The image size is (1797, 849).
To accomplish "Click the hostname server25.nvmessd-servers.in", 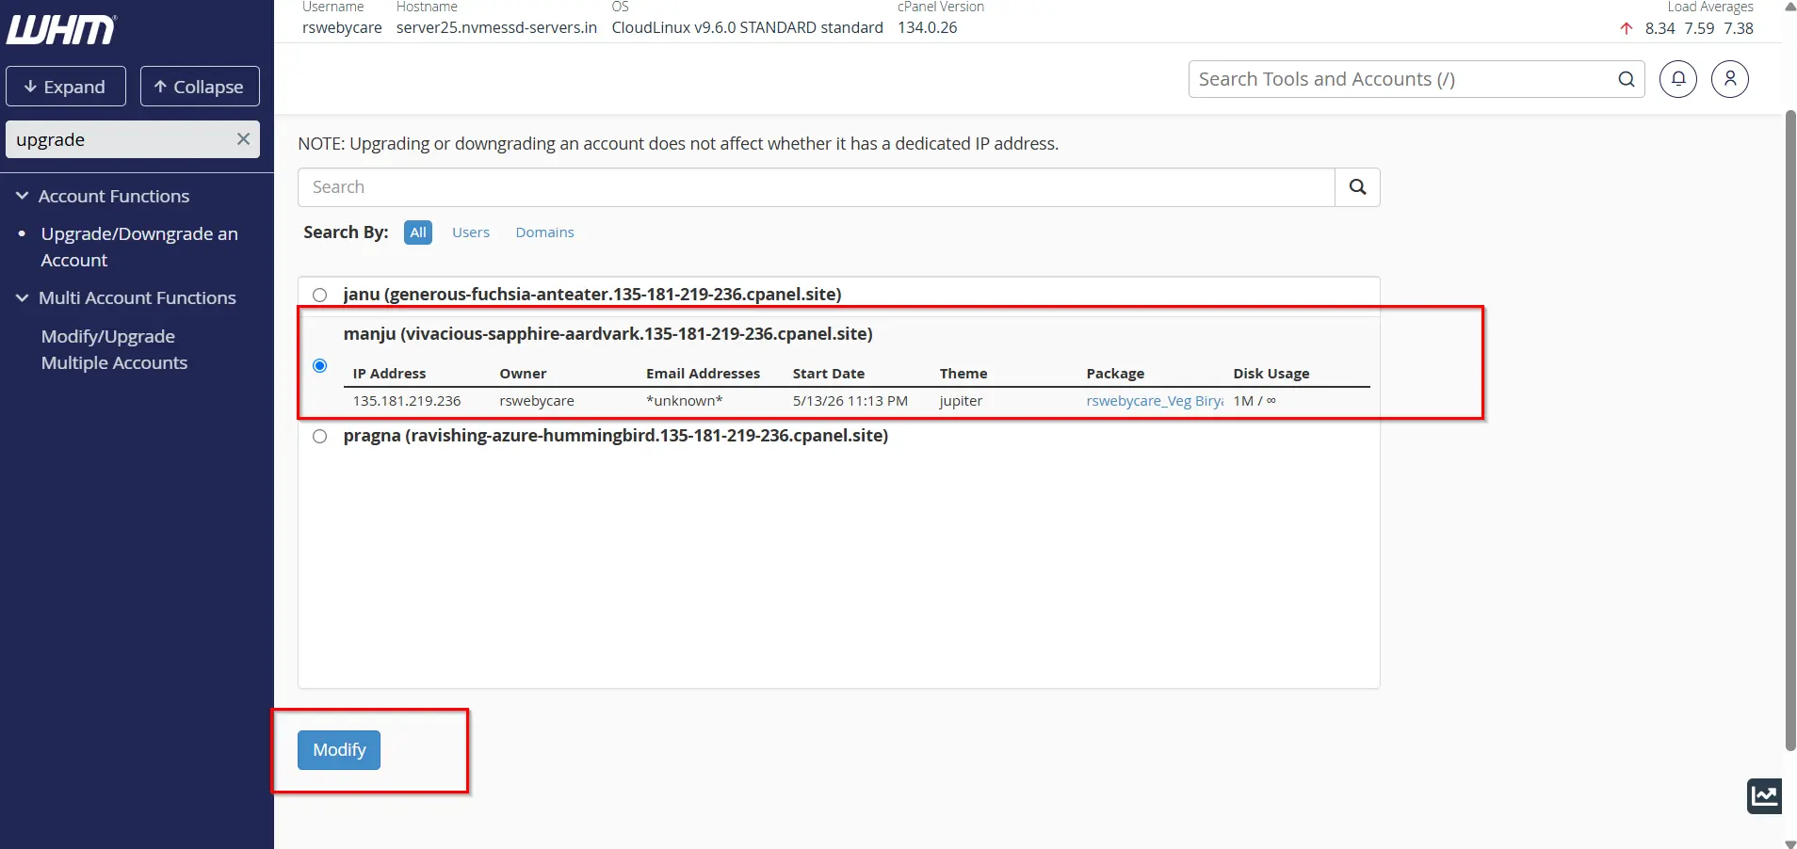I will pyautogui.click(x=496, y=28).
